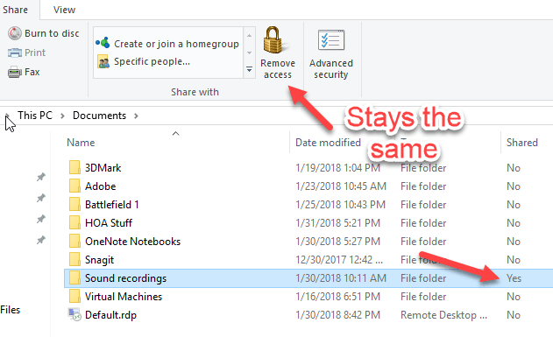Open the chevron after Documents in the breadcrumb
553x337 pixels.
pyautogui.click(x=136, y=116)
